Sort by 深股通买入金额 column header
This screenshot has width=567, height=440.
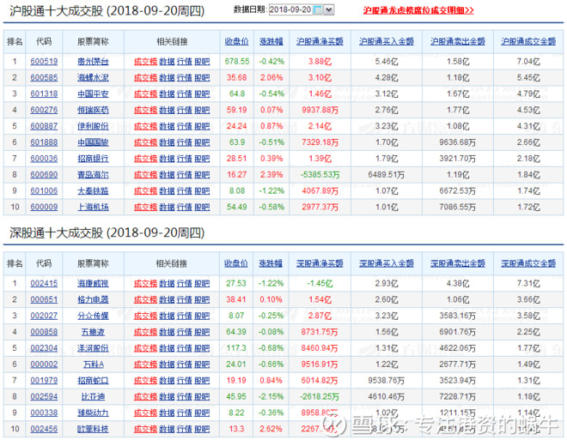(387, 263)
